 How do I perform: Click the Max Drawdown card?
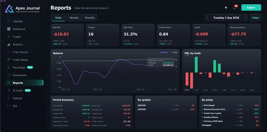244,35
